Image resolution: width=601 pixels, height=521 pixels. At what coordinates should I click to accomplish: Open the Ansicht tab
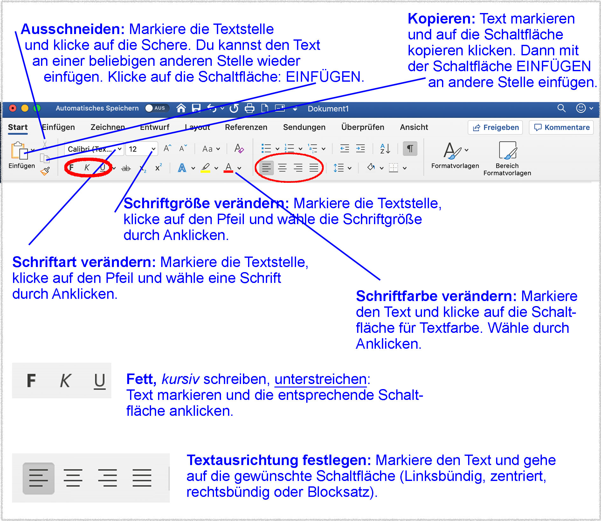pos(414,127)
